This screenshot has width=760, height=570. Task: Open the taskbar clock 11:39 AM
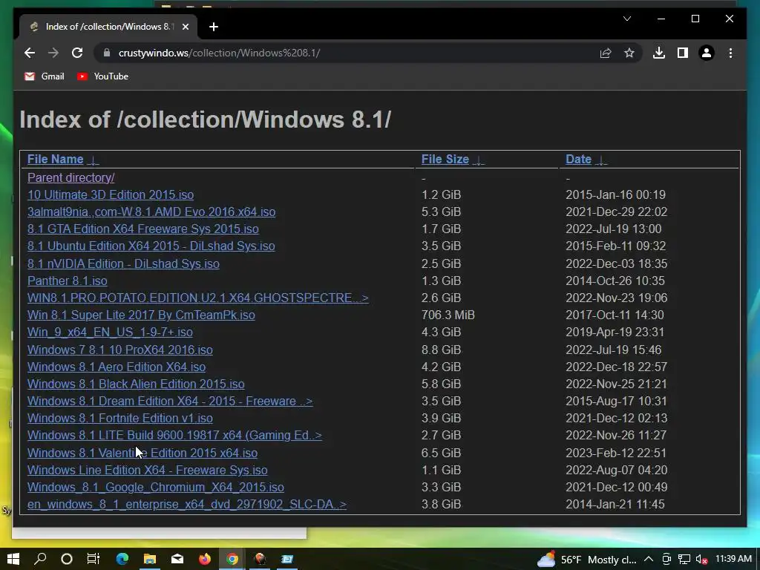tap(733, 560)
